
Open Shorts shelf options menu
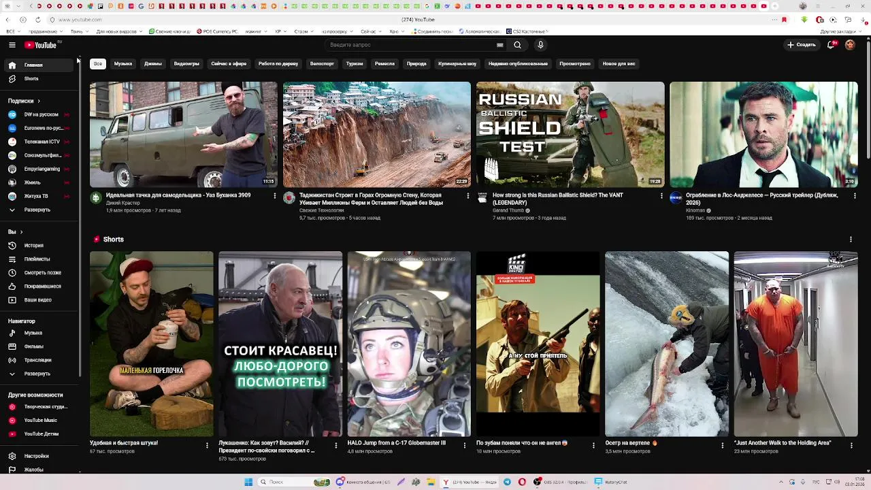(x=851, y=240)
